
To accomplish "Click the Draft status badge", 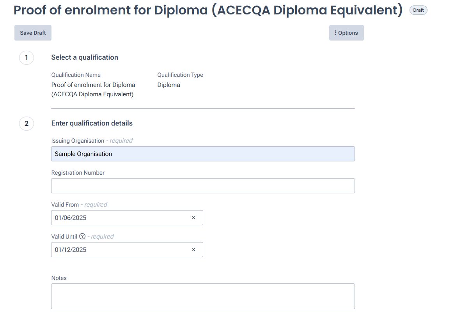I will pyautogui.click(x=418, y=10).
